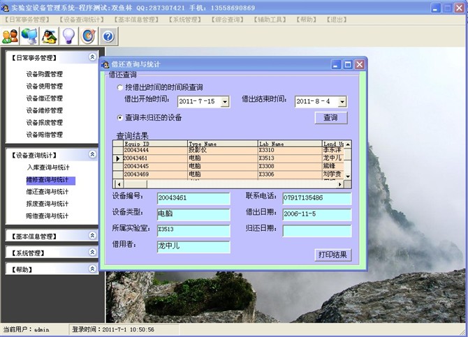Viewport: 468px width, 337px height.
Task: Expand the 系统管理 sidebar panel
Action: point(92,252)
